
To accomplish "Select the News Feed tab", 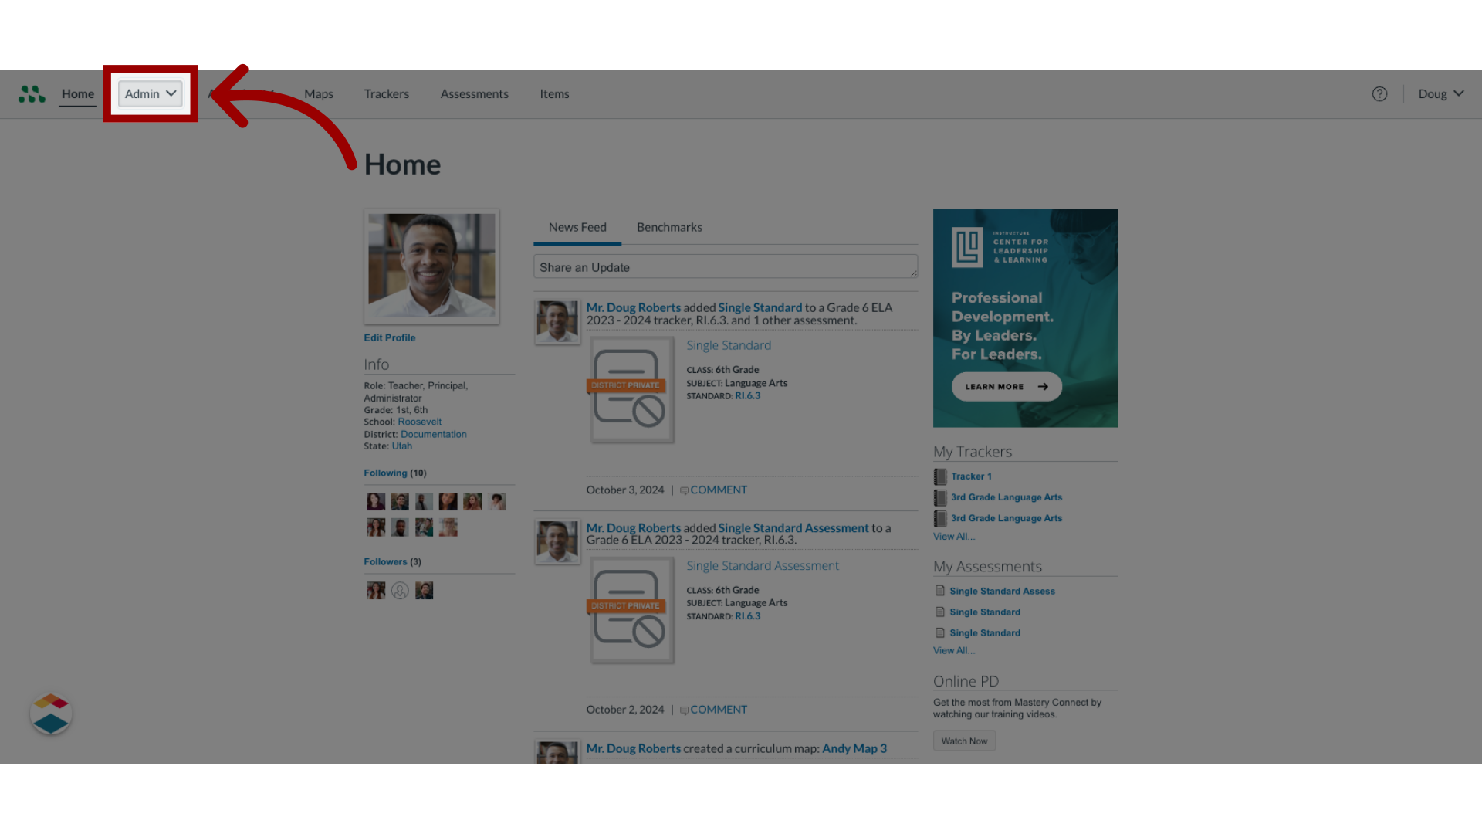I will point(577,226).
